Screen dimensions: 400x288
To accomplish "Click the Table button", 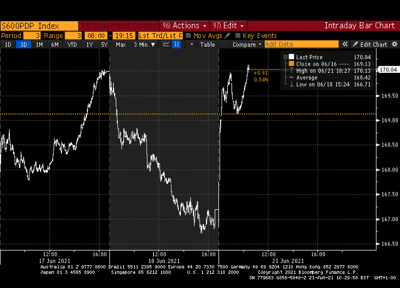I will click(x=208, y=45).
